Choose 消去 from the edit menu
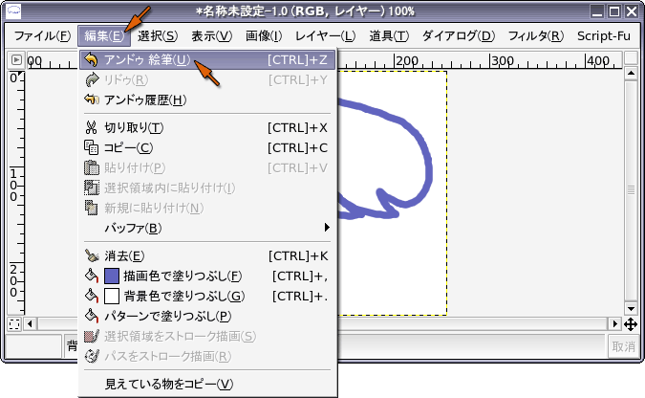The width and height of the screenshot is (645, 398). [207, 255]
